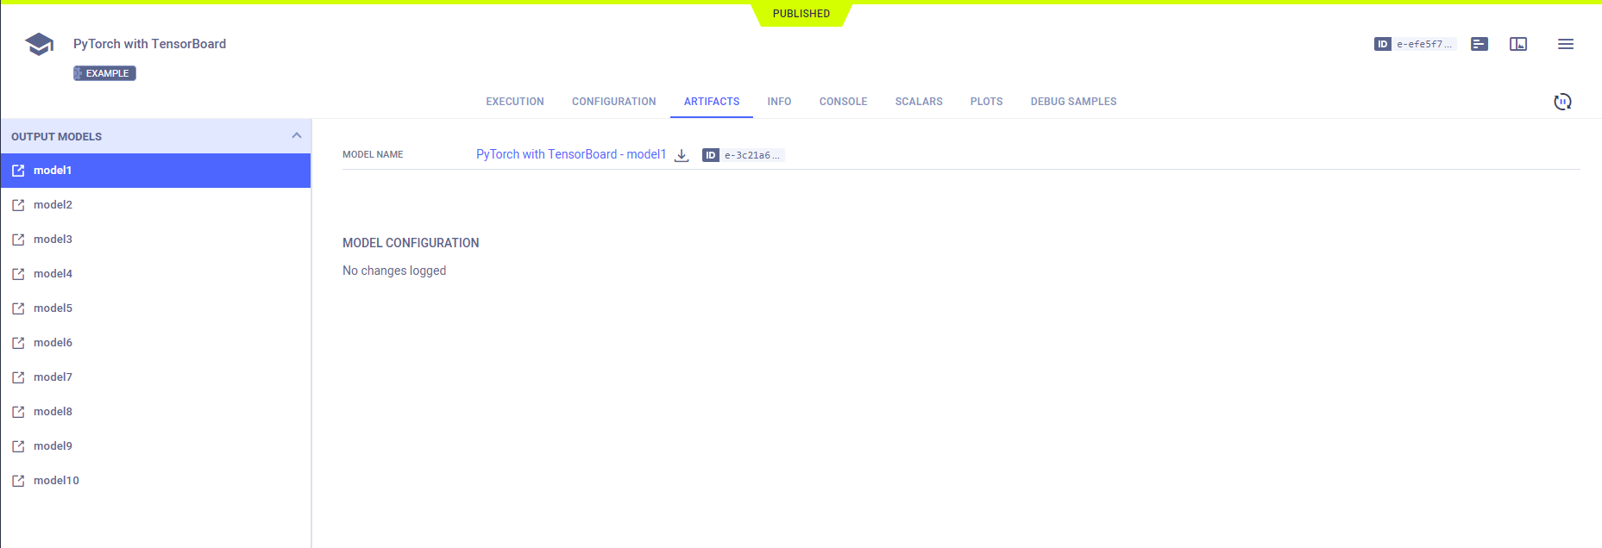This screenshot has width=1602, height=548.
Task: Select model10 in the output models list
Action: point(56,481)
